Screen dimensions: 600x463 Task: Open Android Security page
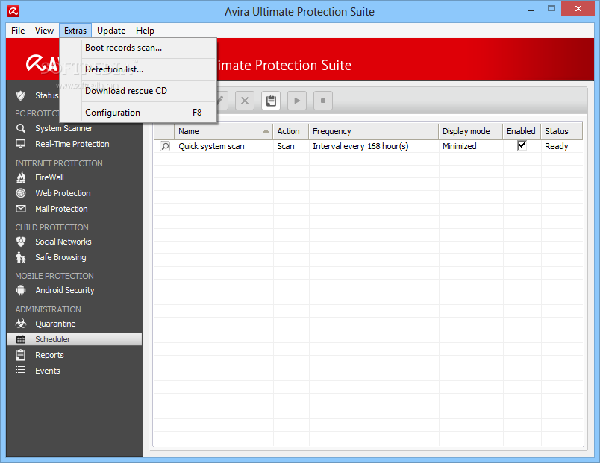click(x=65, y=290)
